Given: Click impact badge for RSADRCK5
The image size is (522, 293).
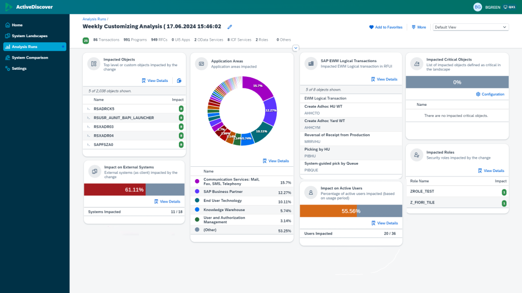Looking at the screenshot, I should tap(181, 109).
